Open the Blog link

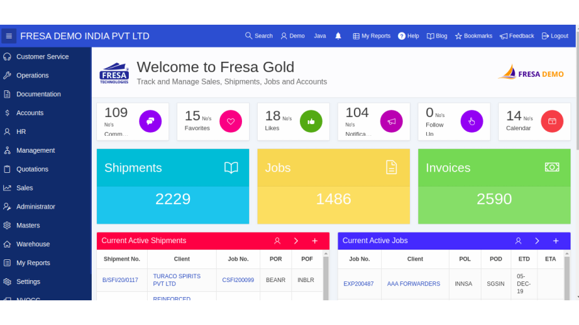[437, 36]
